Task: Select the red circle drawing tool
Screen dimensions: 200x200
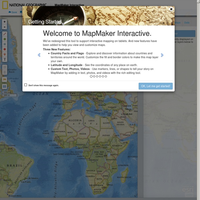Action: (x=5, y=49)
